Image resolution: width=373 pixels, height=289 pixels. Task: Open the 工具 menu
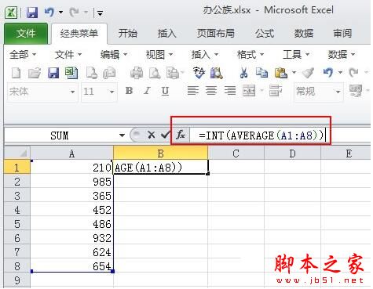tap(296, 55)
